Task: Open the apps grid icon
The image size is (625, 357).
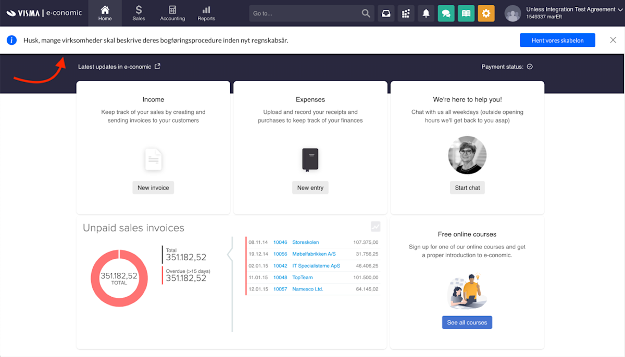Action: click(x=406, y=13)
